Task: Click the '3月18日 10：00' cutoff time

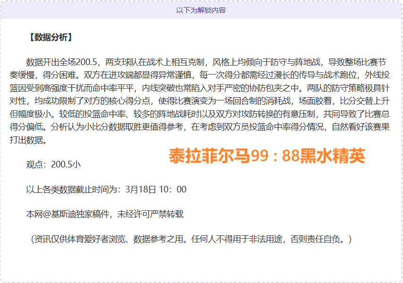Action: click(x=156, y=190)
